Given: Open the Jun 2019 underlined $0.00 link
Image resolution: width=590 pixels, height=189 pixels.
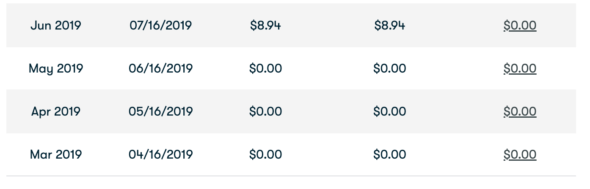Looking at the screenshot, I should click(x=520, y=26).
